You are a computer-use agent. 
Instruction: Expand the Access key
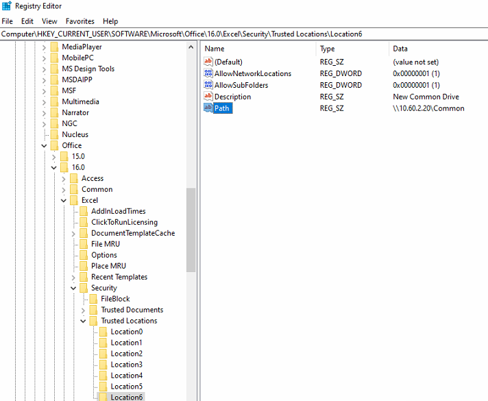click(64, 179)
